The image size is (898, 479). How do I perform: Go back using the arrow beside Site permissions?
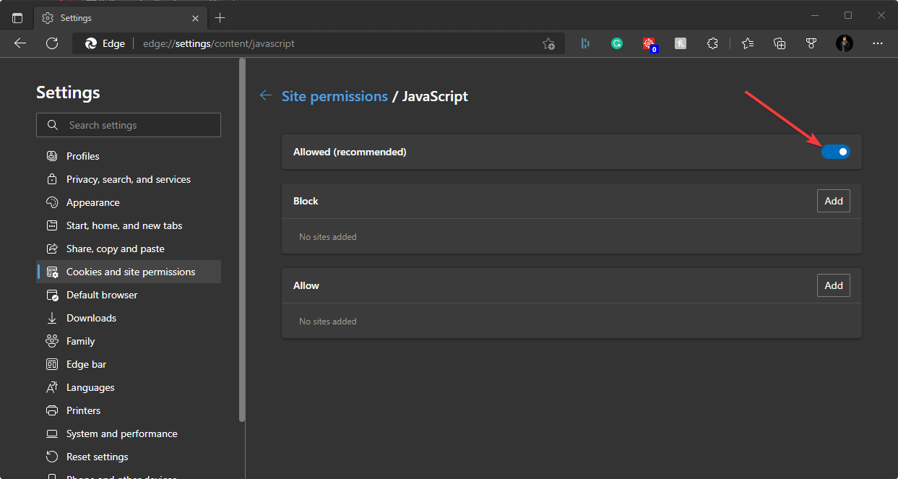[266, 95]
